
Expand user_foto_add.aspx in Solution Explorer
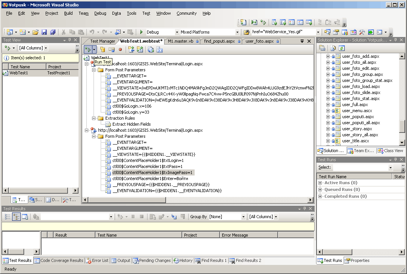tap(328, 56)
